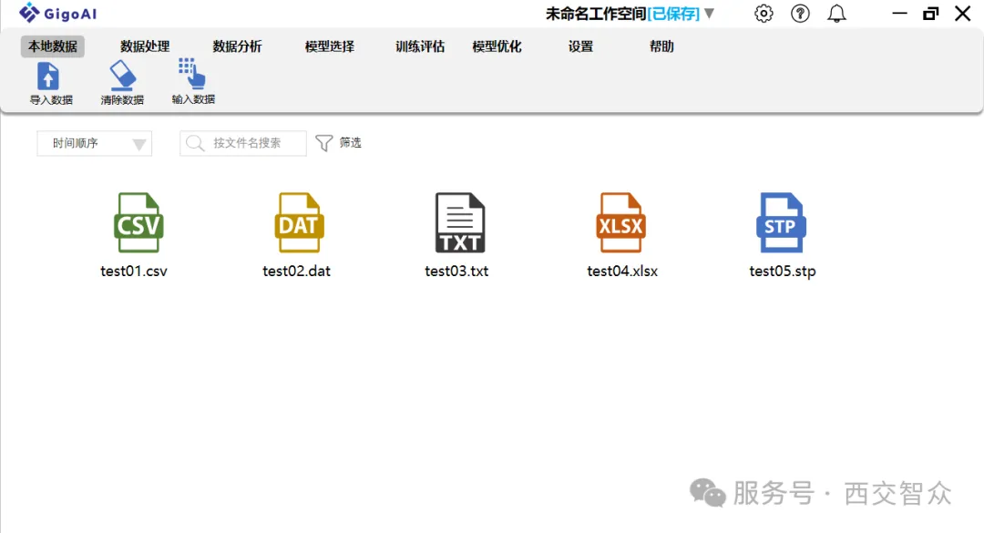The image size is (984, 533).
Task: Open the 帮助 menu item
Action: (x=661, y=46)
